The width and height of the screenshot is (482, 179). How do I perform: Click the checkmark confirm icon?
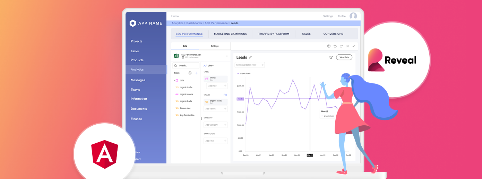pos(354,46)
